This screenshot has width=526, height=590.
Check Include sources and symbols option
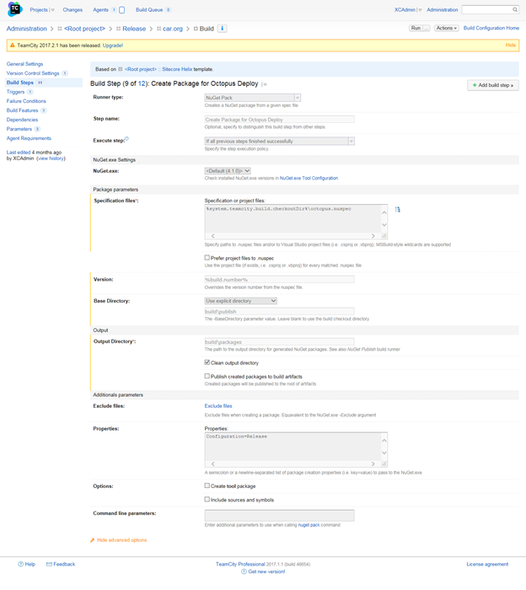pos(207,499)
